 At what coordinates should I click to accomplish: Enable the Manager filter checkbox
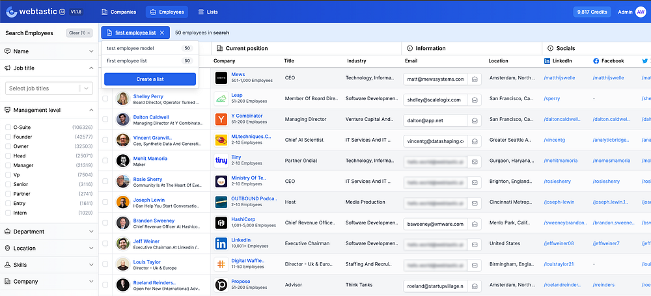point(8,165)
